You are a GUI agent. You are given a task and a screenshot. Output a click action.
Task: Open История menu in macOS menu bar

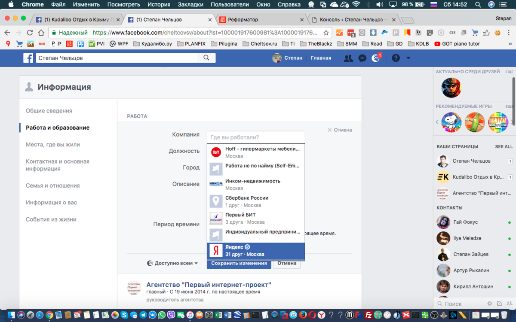click(159, 5)
